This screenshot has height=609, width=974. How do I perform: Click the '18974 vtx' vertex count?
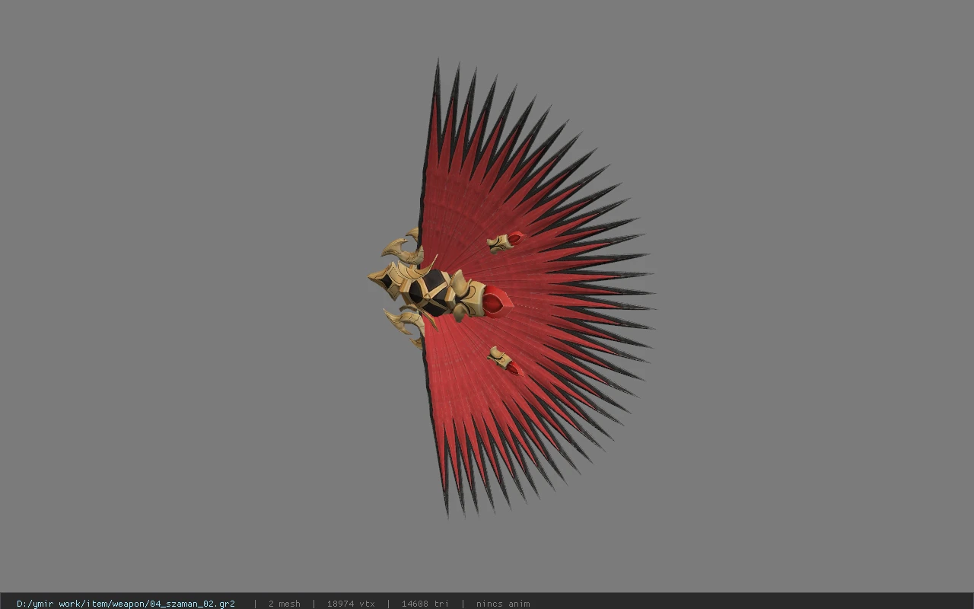tap(351, 604)
